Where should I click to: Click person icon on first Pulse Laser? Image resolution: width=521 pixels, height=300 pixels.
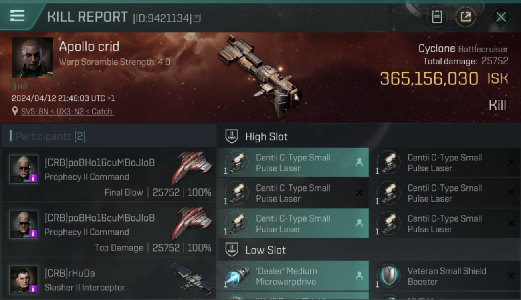coord(359,162)
